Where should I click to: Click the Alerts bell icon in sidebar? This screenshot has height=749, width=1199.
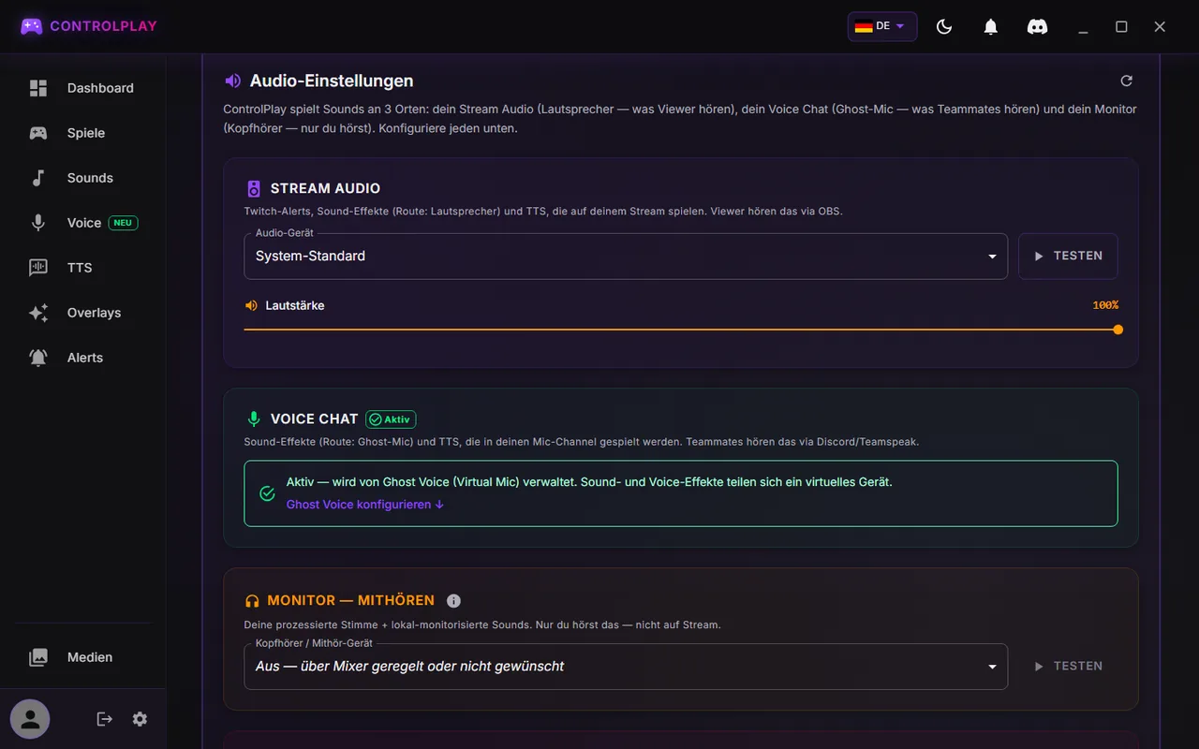point(38,358)
